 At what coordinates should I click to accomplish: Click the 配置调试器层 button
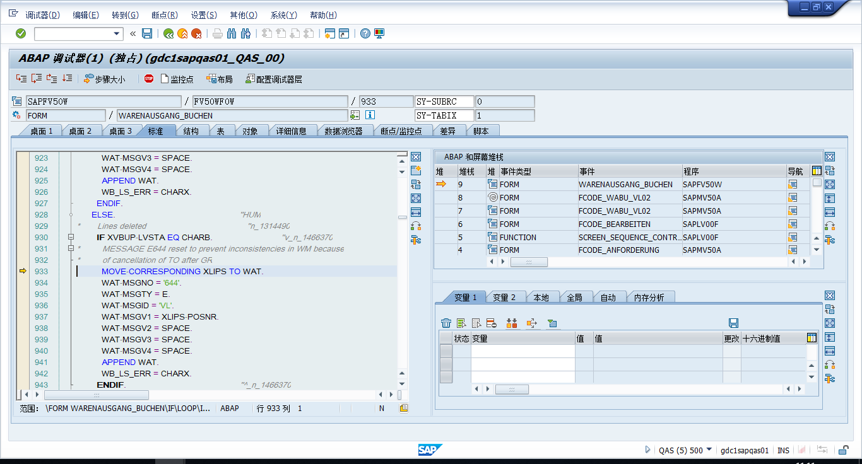click(x=274, y=79)
